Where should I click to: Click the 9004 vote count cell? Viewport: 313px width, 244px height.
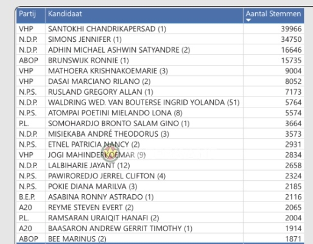[x=294, y=71]
